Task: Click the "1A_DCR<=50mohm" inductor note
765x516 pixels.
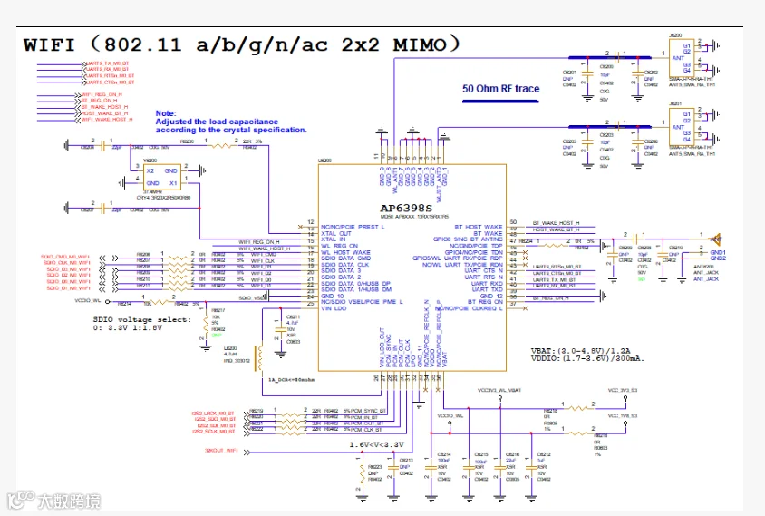Action: [x=291, y=380]
